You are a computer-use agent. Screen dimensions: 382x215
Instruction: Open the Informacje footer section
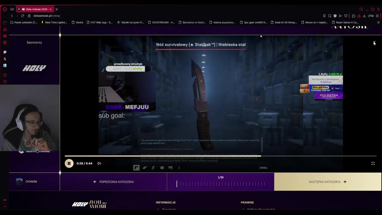(x=166, y=202)
